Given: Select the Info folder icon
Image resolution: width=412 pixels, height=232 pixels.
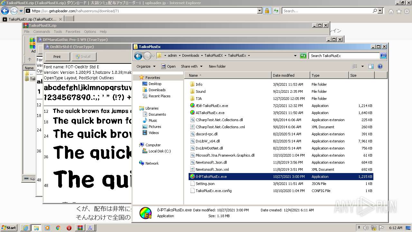Looking at the screenshot, I should 192,84.
